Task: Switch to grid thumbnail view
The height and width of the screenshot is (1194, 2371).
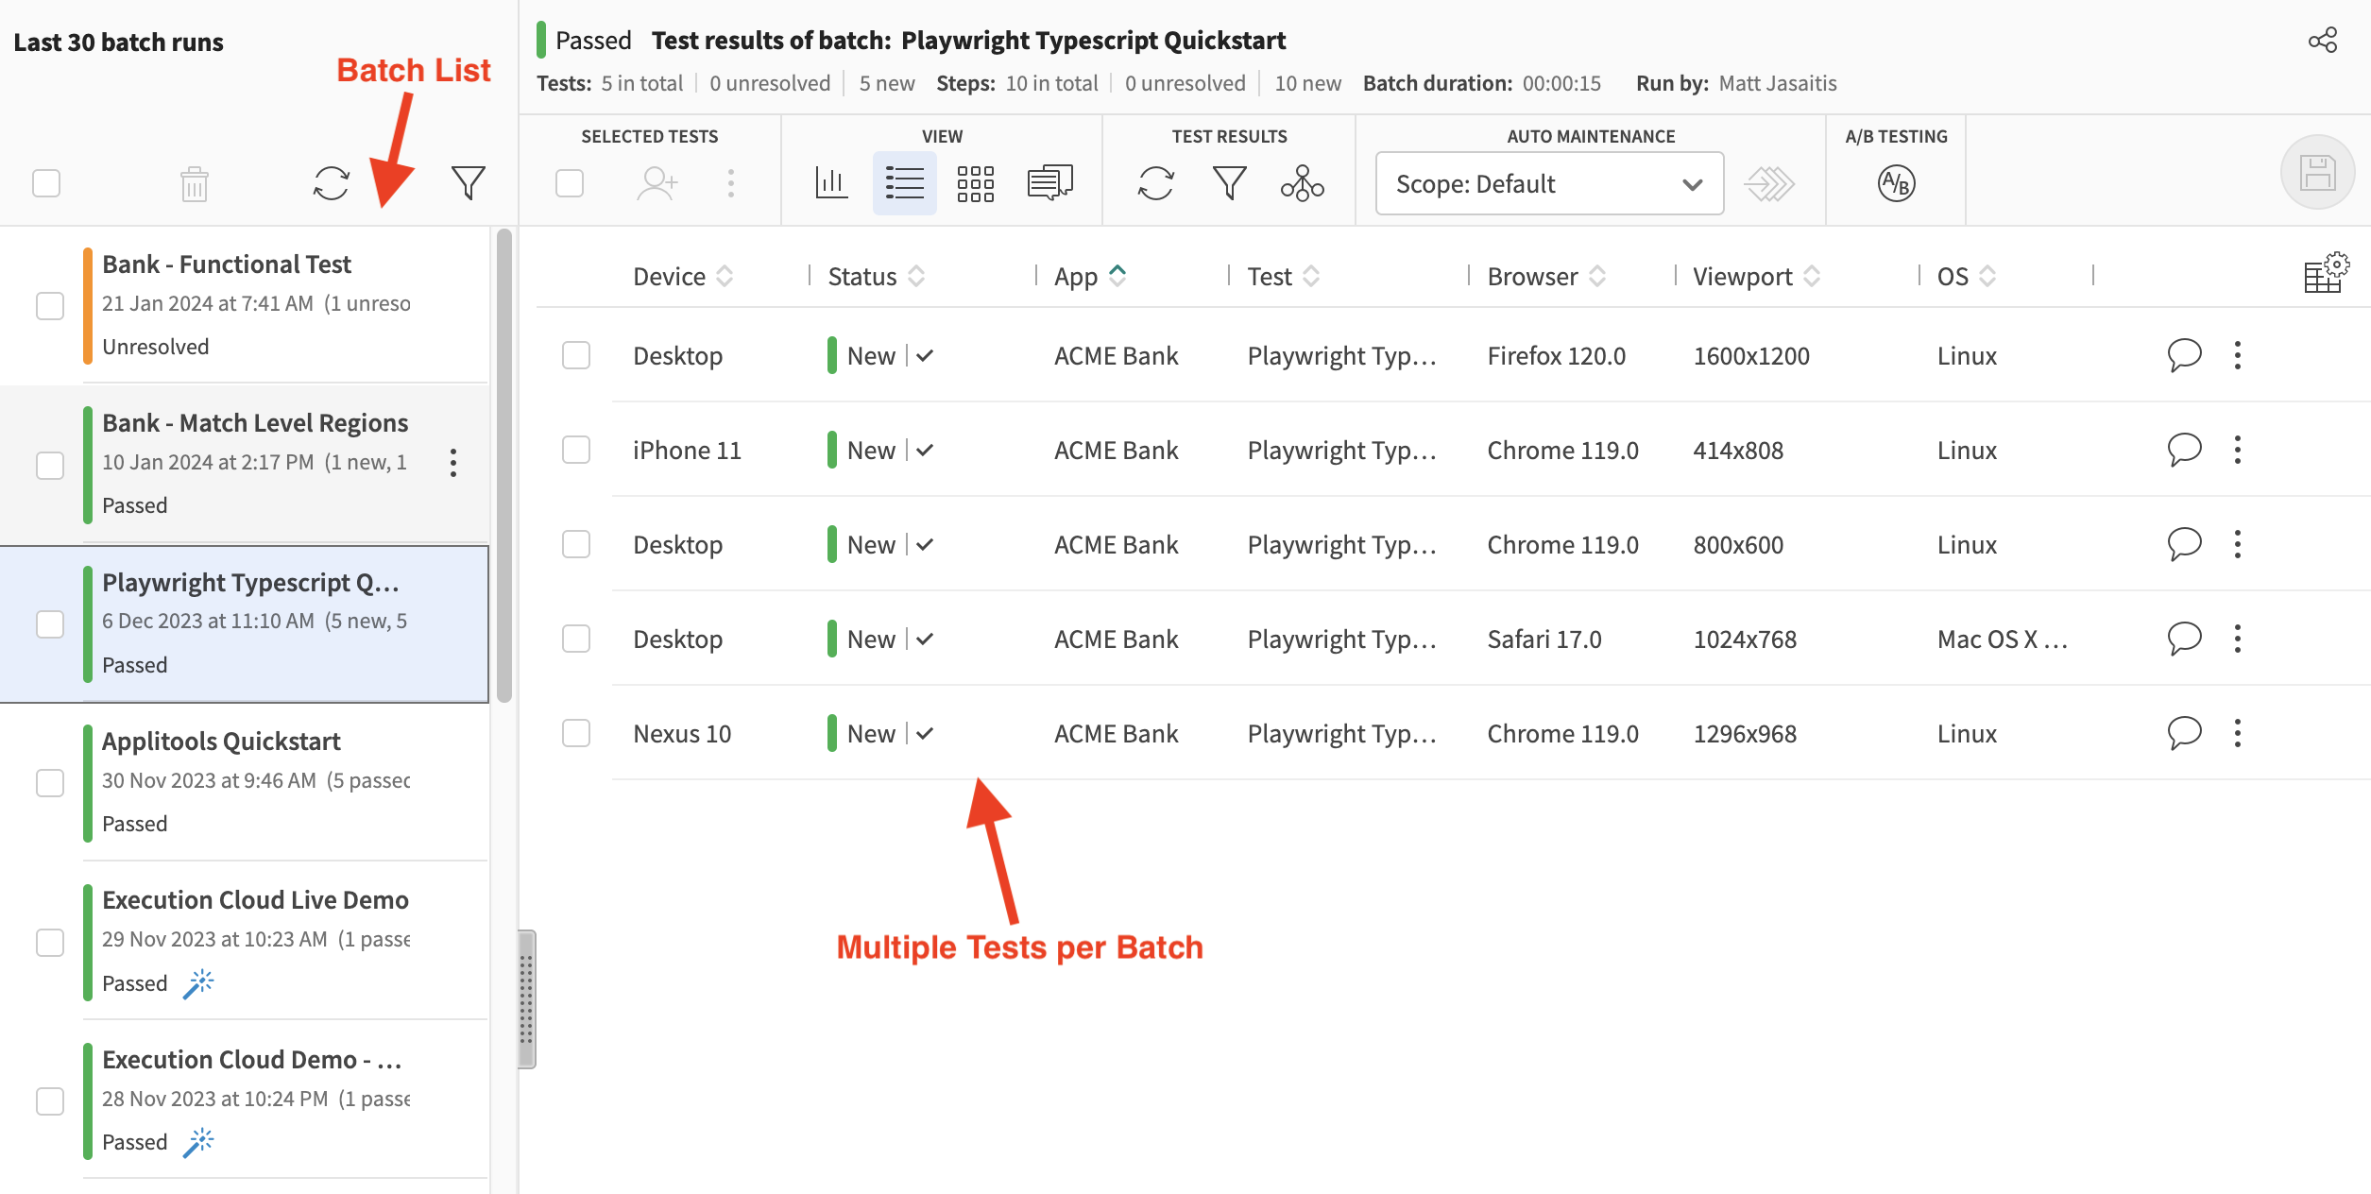Action: point(975,183)
